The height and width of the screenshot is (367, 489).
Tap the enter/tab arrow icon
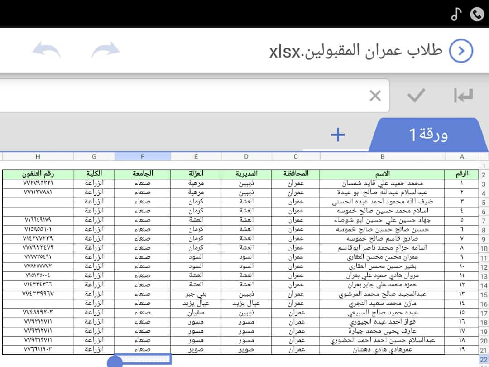pyautogui.click(x=463, y=96)
